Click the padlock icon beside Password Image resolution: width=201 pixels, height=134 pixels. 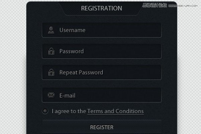(51, 51)
